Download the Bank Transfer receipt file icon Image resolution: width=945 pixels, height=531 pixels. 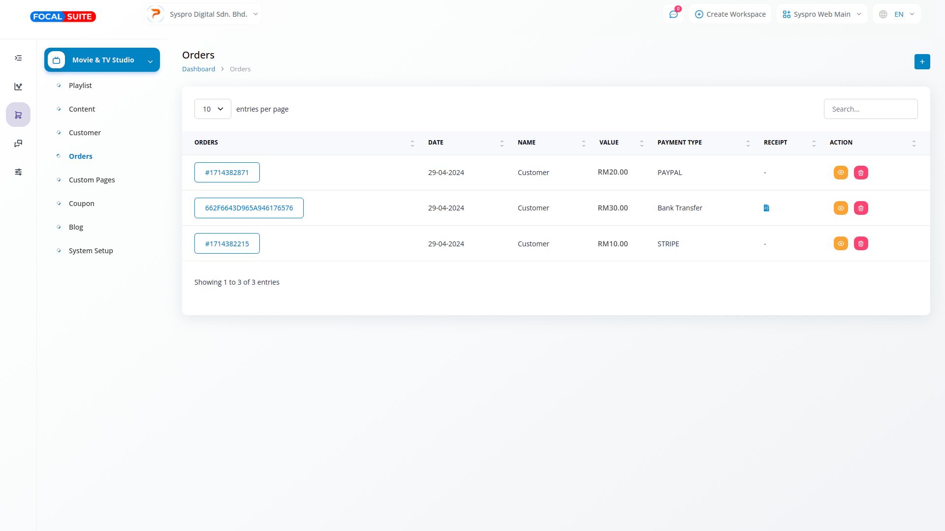pyautogui.click(x=766, y=208)
